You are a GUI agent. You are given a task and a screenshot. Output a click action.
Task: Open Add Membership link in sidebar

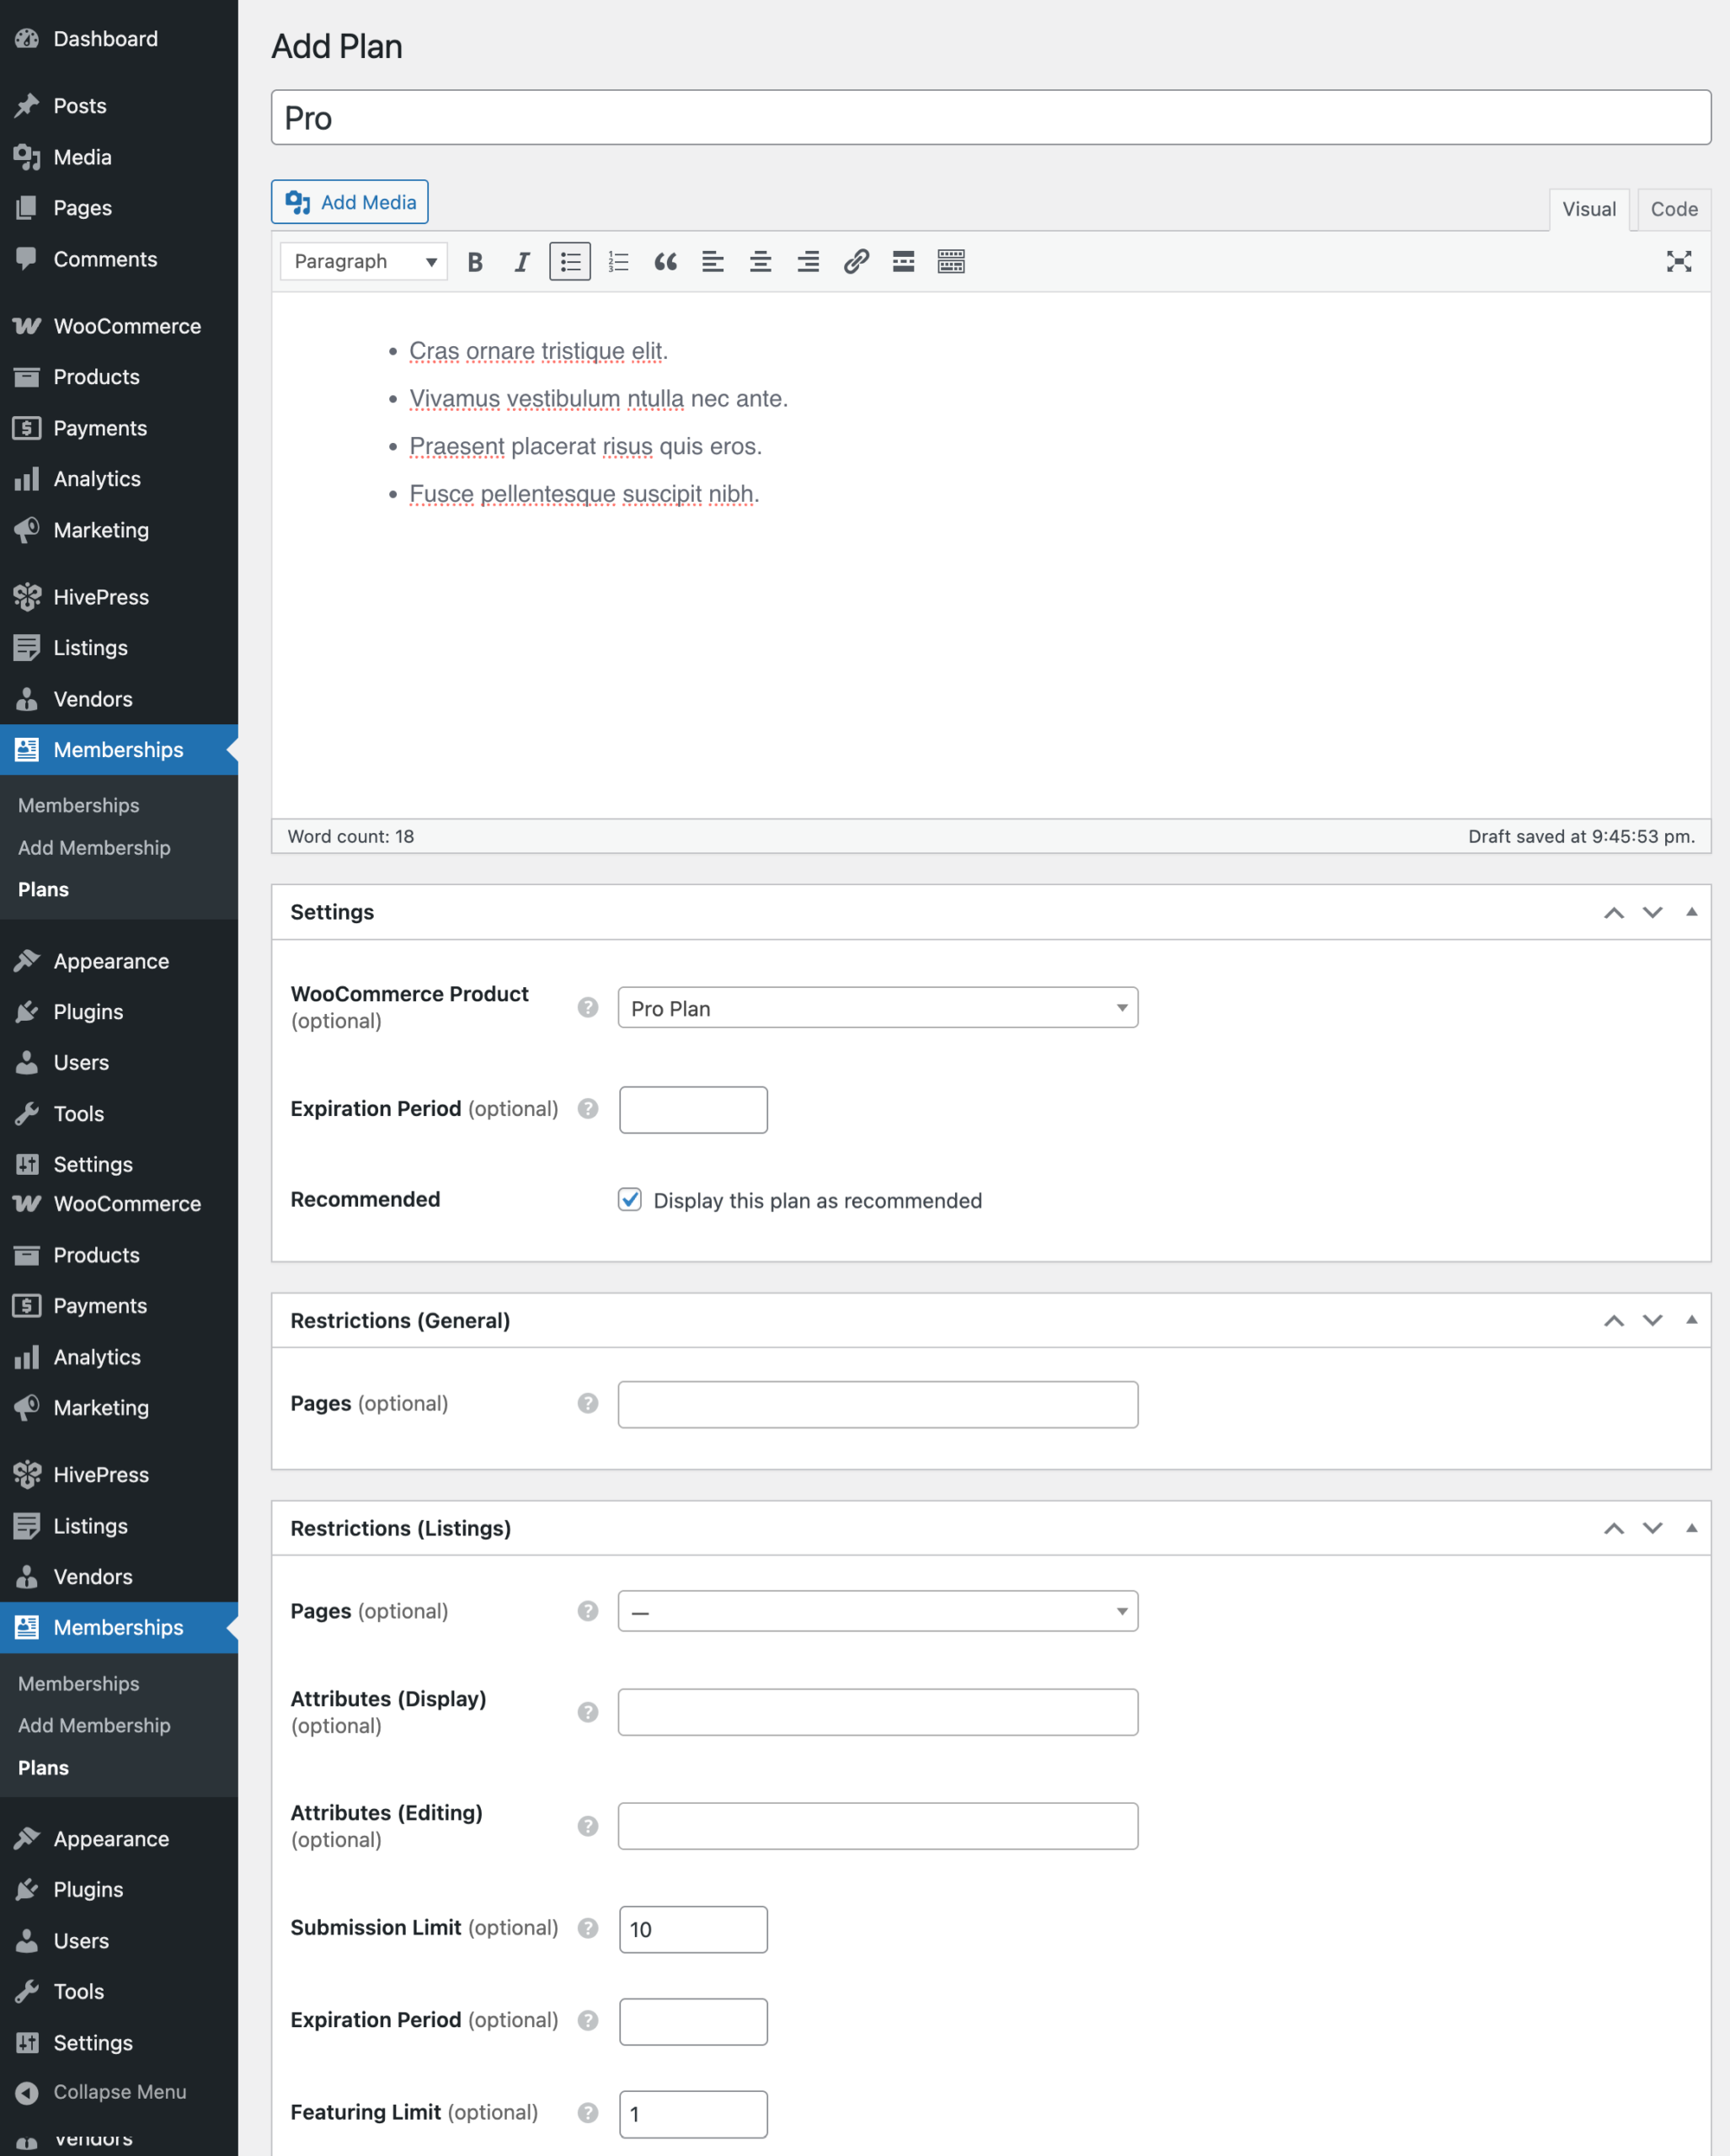coord(93,847)
